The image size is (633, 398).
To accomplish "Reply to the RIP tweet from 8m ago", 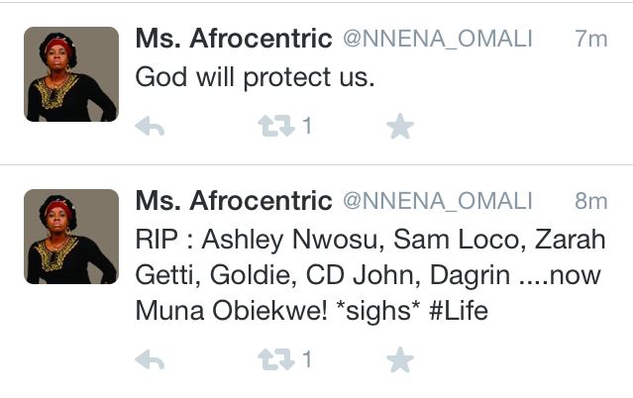I will point(149,360).
